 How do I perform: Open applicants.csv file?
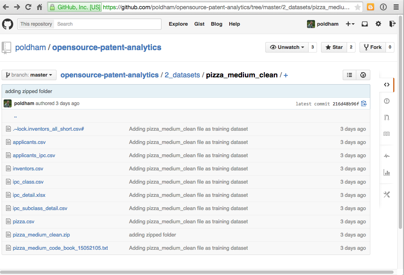pyautogui.click(x=29, y=142)
